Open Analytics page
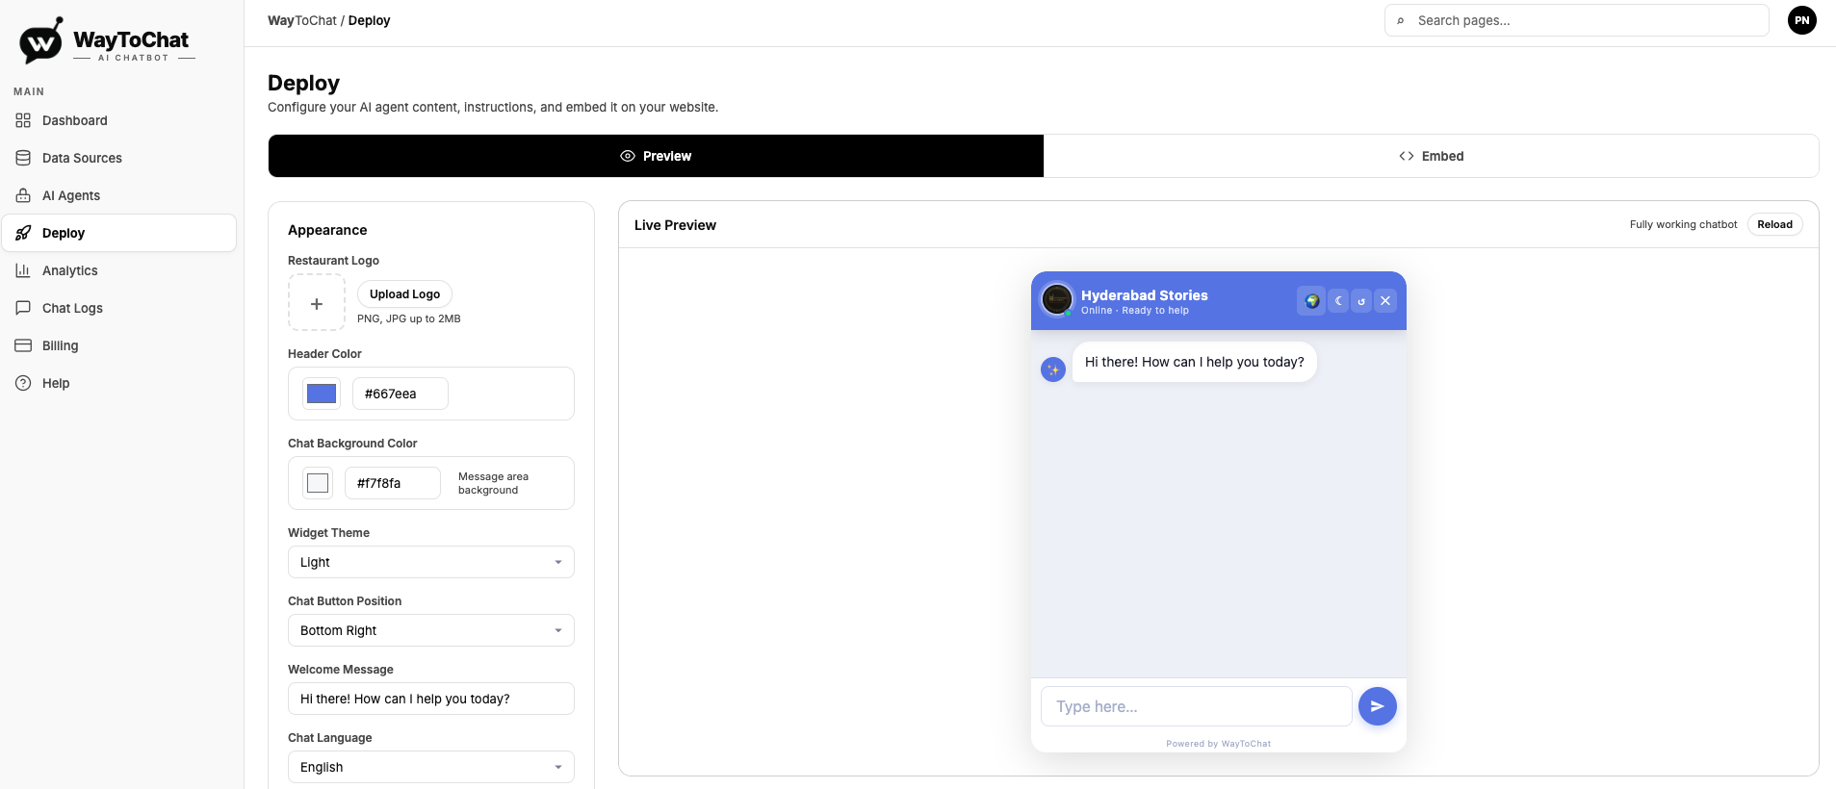Viewport: 1836px width, 789px height. [x=118, y=270]
